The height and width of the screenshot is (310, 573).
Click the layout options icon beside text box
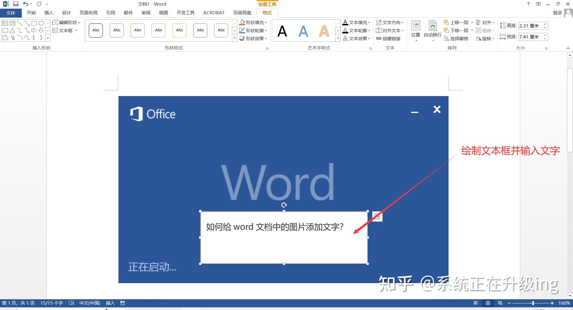click(377, 217)
